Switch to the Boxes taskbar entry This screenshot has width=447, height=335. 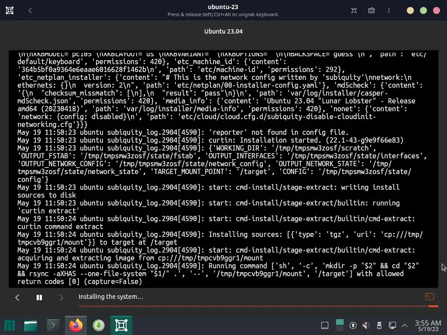click(x=121, y=325)
